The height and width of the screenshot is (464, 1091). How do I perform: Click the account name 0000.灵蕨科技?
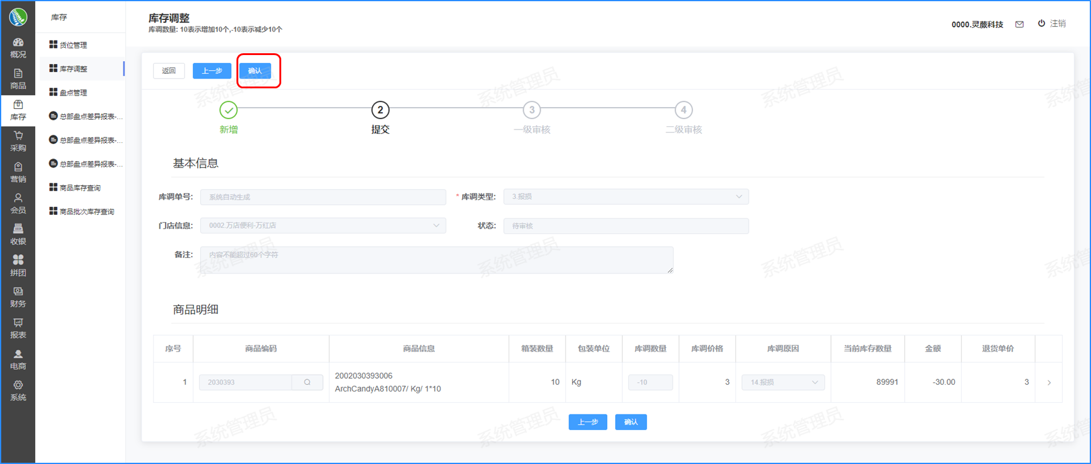pyautogui.click(x=977, y=24)
